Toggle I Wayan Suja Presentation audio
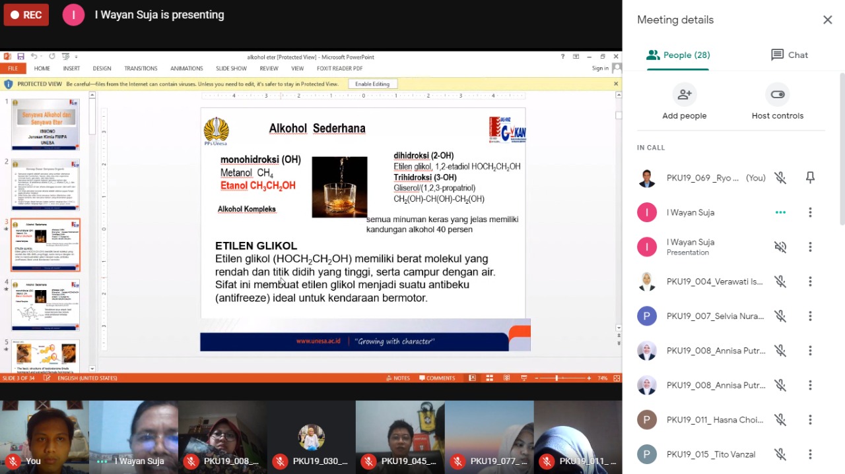The image size is (845, 474). pos(780,247)
